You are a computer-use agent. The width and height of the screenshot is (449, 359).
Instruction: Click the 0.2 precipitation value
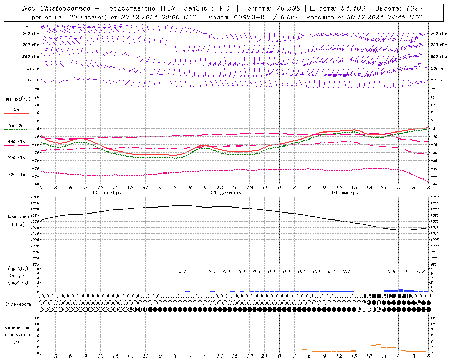click(x=421, y=272)
